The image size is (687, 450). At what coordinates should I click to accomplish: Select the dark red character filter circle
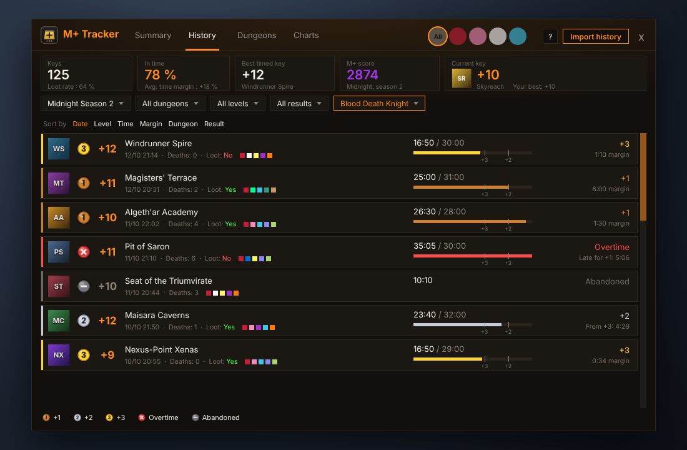(x=458, y=36)
